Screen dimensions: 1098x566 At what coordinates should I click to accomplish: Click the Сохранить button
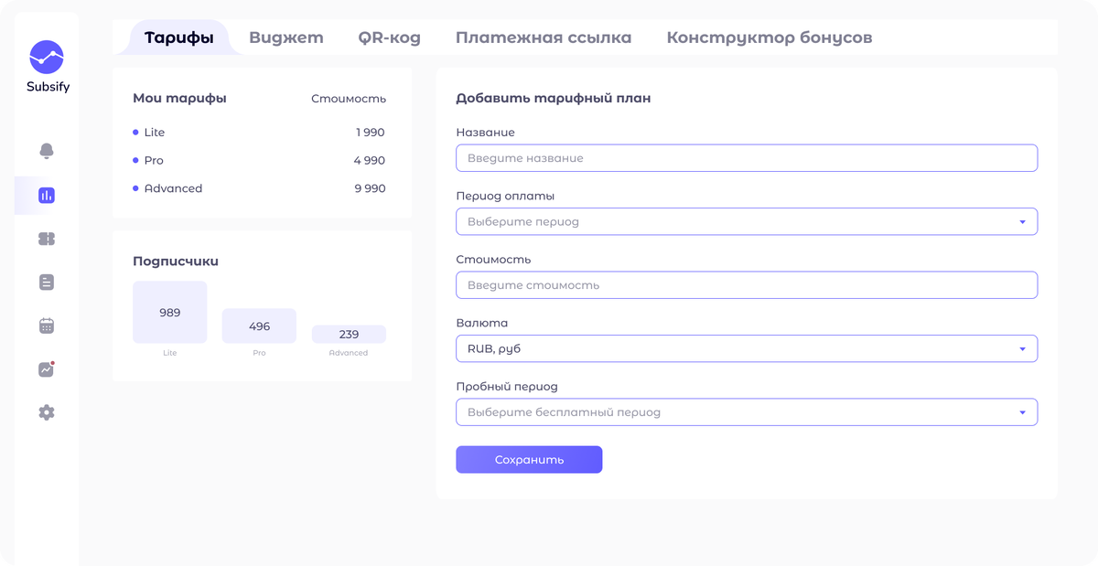tap(529, 460)
